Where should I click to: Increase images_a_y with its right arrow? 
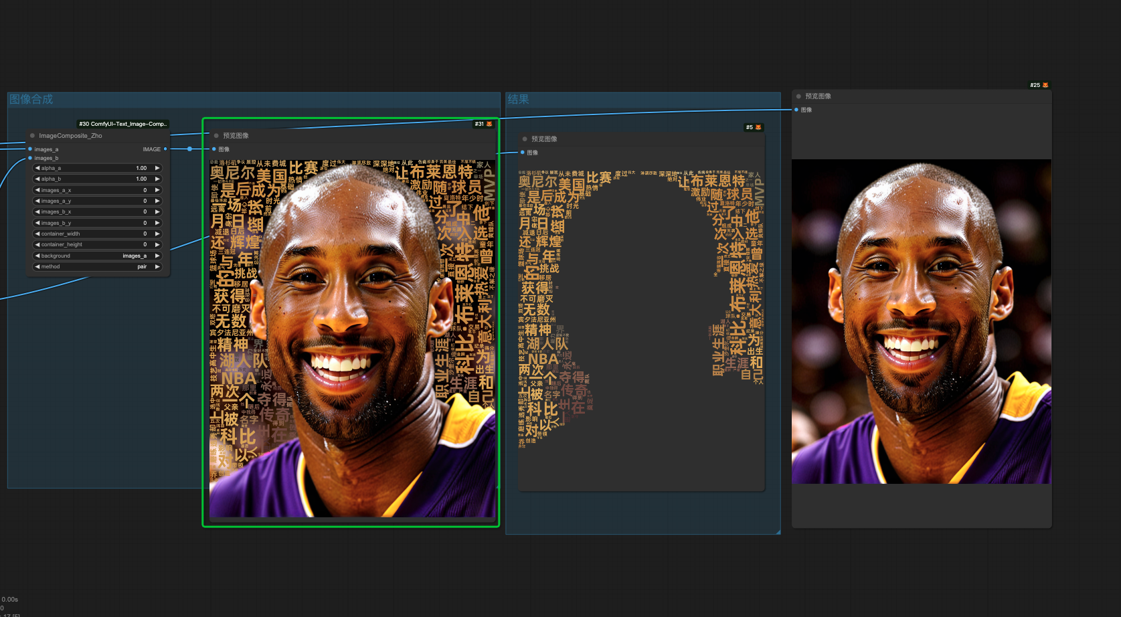157,201
